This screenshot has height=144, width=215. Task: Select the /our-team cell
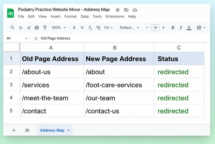click(119, 98)
